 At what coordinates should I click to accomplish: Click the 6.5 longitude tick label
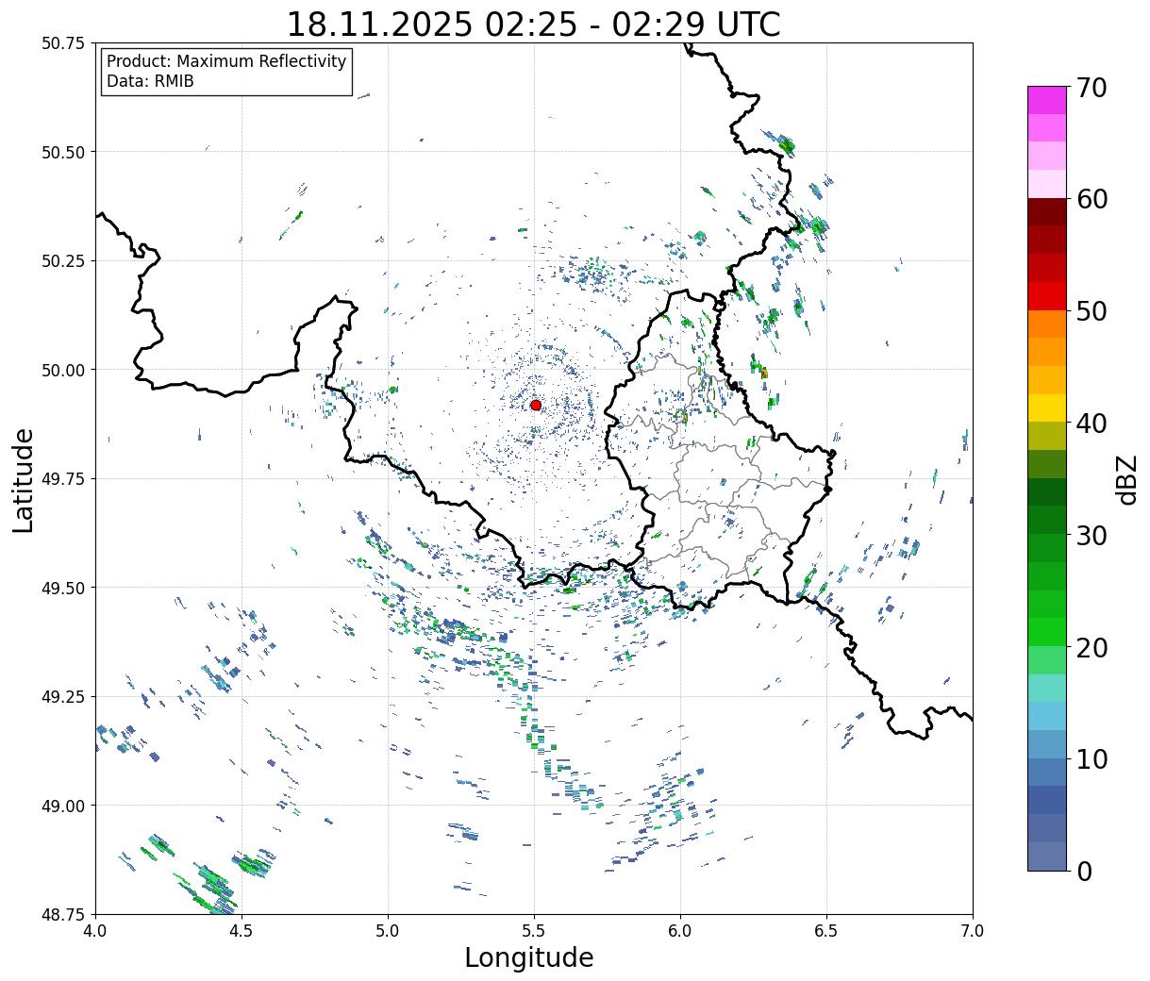826,931
